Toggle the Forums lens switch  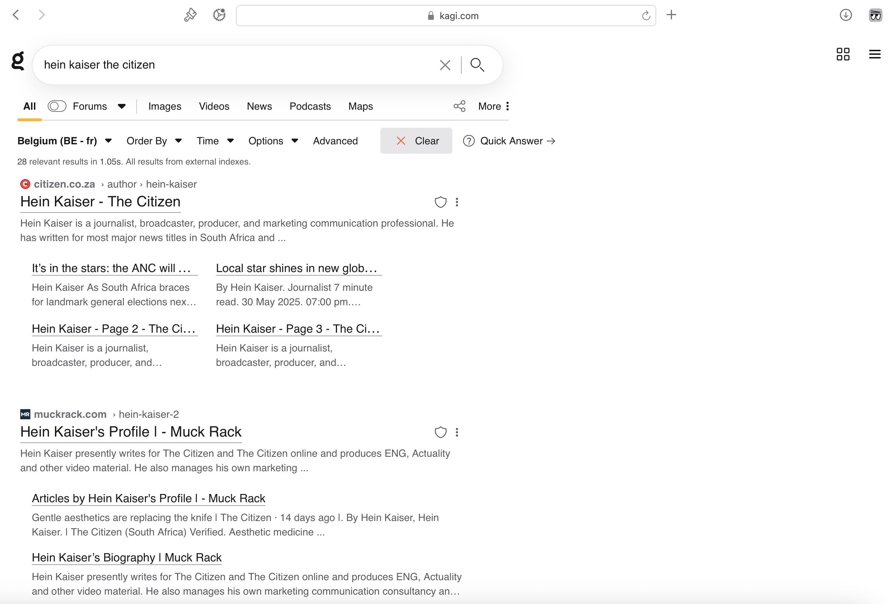coord(57,106)
